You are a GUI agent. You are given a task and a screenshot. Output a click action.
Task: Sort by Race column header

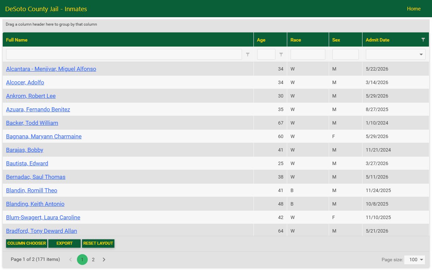coord(308,40)
